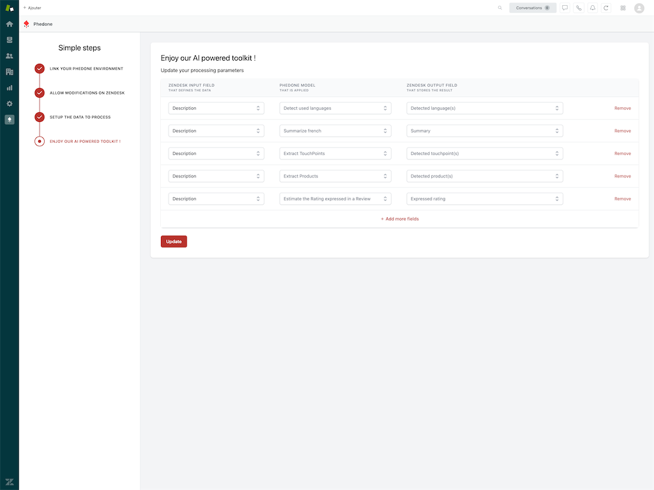The height and width of the screenshot is (490, 654).
Task: Open the Conversations menu button
Action: (533, 8)
